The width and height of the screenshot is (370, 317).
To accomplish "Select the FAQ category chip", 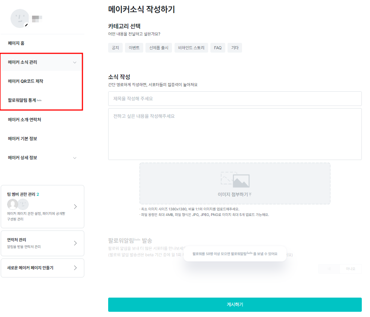I will (x=217, y=48).
